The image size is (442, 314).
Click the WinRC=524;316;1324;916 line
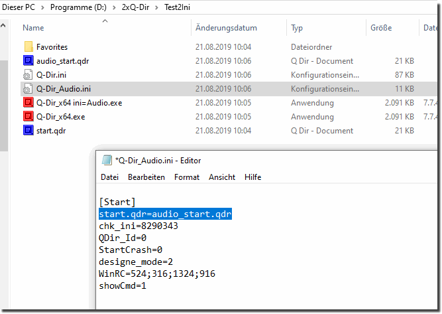(157, 274)
